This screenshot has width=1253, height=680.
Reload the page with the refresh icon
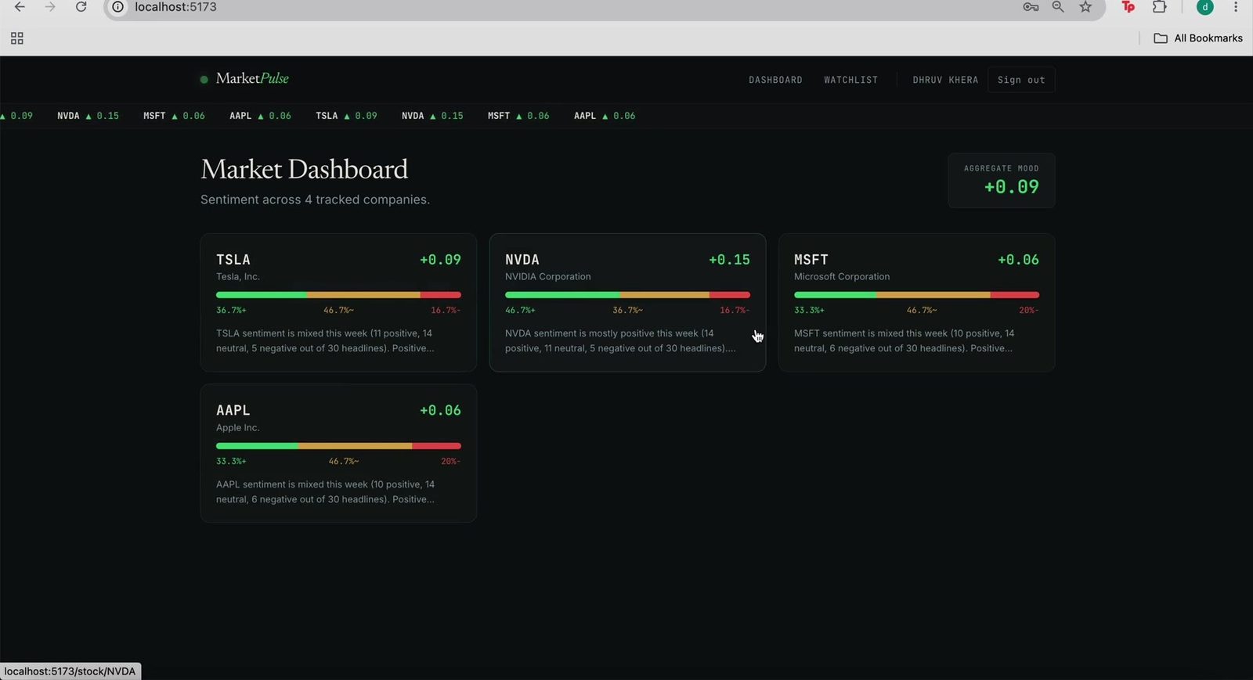(x=81, y=7)
